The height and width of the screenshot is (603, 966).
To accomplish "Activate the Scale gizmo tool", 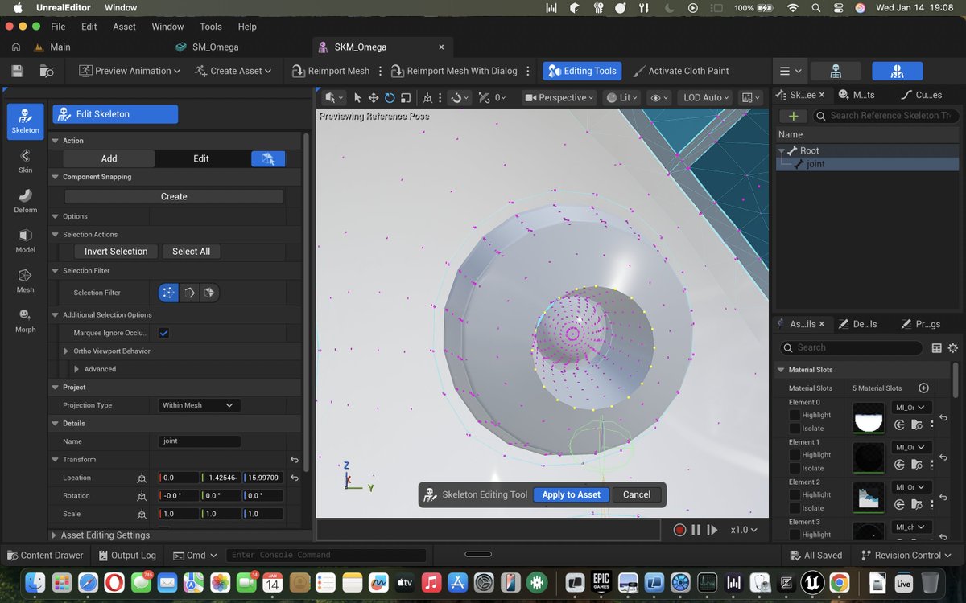I will [x=406, y=97].
